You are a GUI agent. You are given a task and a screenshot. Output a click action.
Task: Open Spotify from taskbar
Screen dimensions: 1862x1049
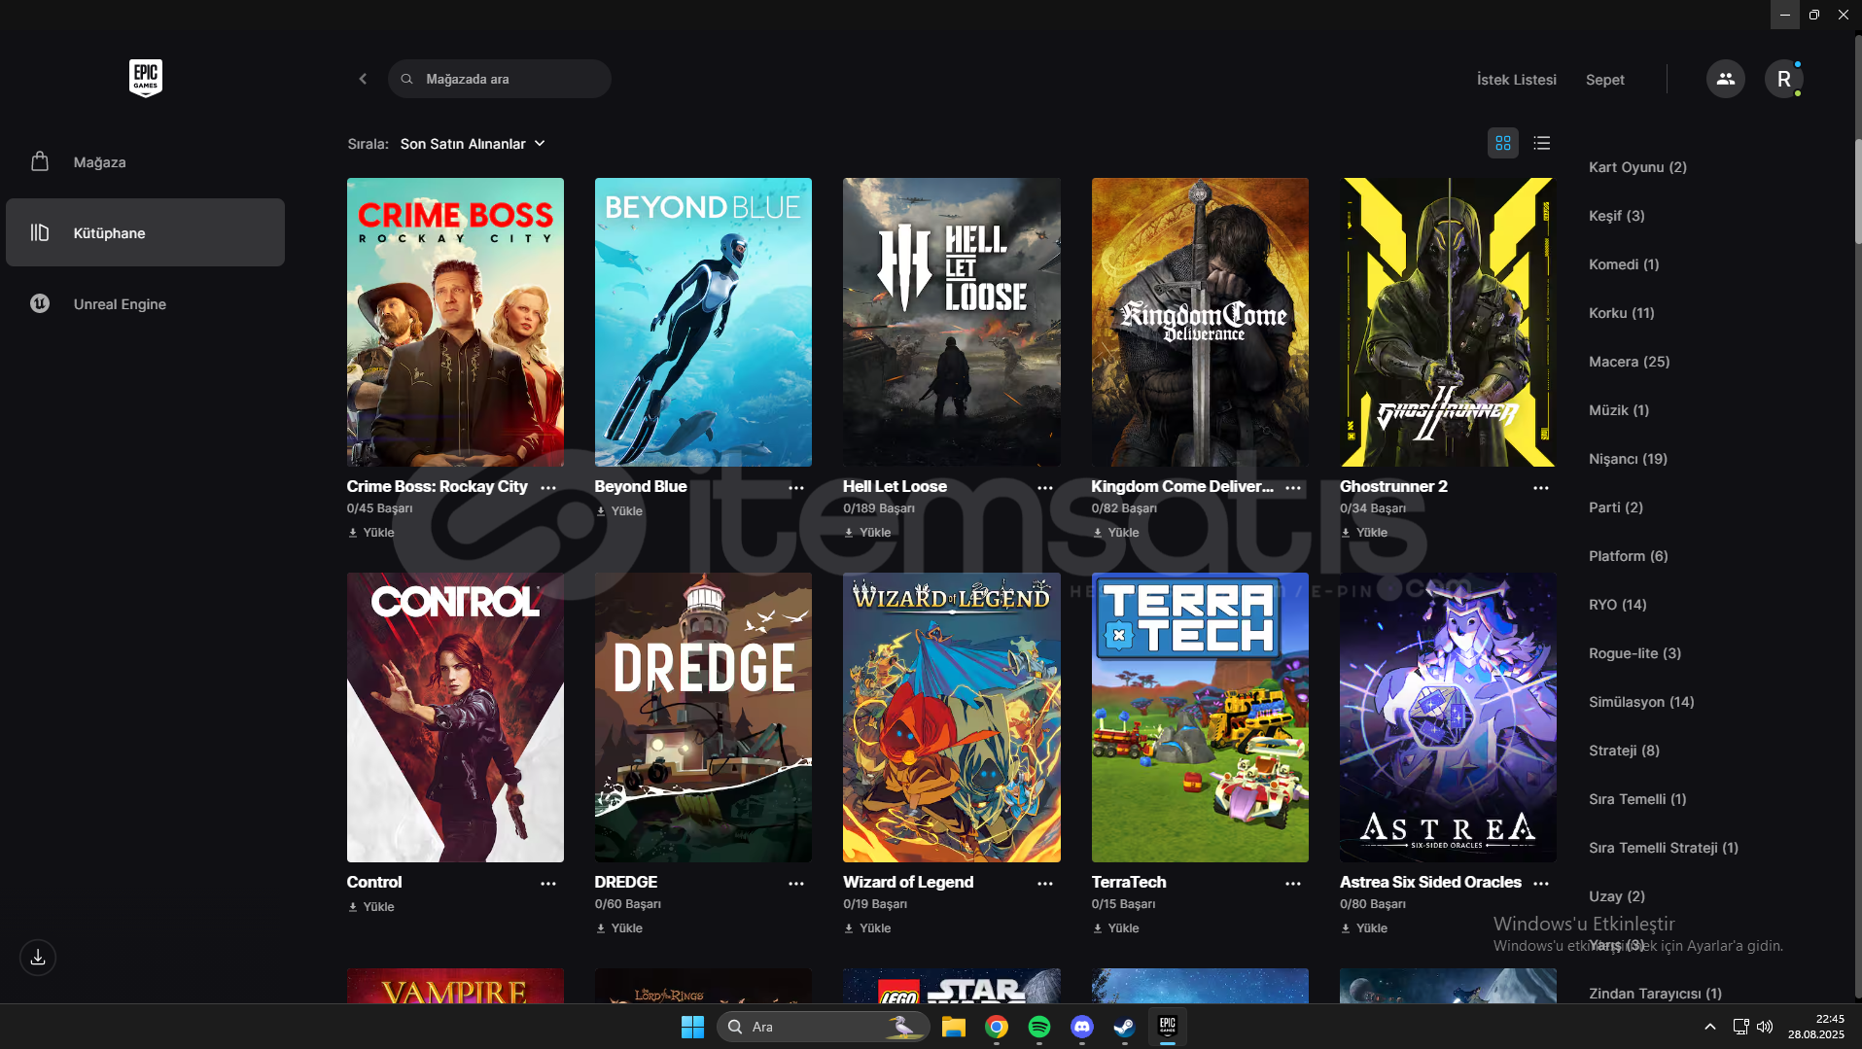[x=1038, y=1027]
